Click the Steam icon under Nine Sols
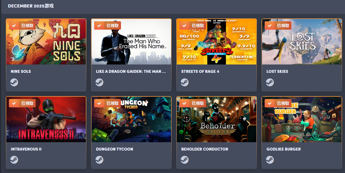 click(x=14, y=82)
